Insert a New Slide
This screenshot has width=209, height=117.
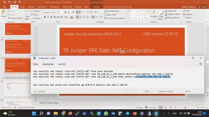tap(27, 15)
